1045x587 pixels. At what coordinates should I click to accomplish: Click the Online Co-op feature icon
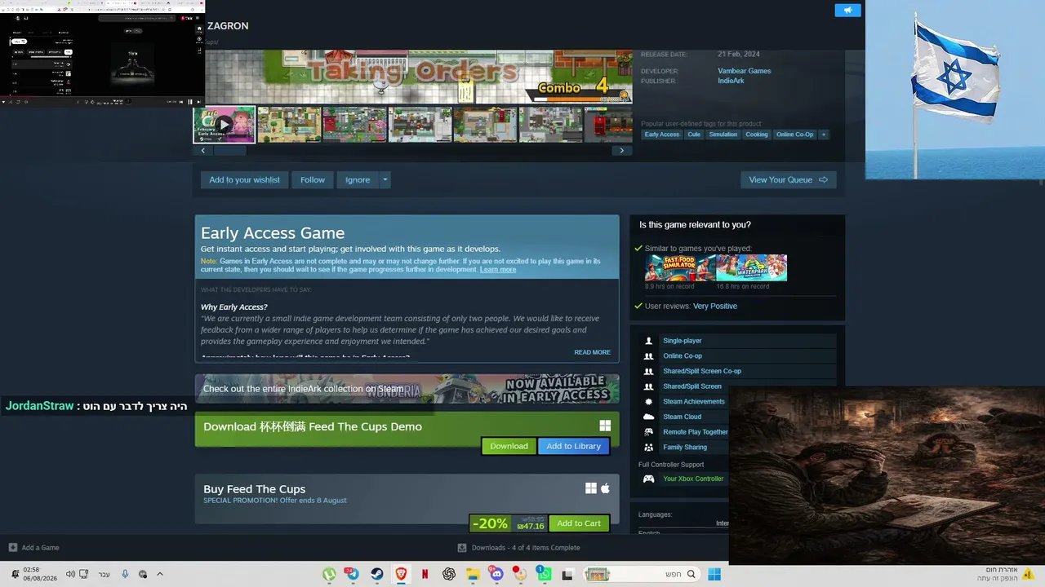649,356
